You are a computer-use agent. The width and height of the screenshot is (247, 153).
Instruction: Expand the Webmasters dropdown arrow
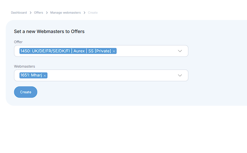click(180, 75)
